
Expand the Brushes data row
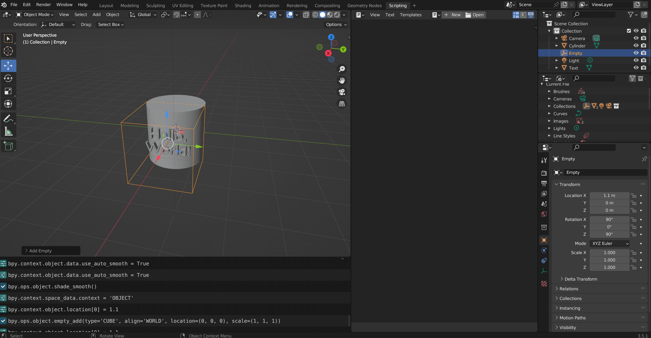tap(549, 91)
